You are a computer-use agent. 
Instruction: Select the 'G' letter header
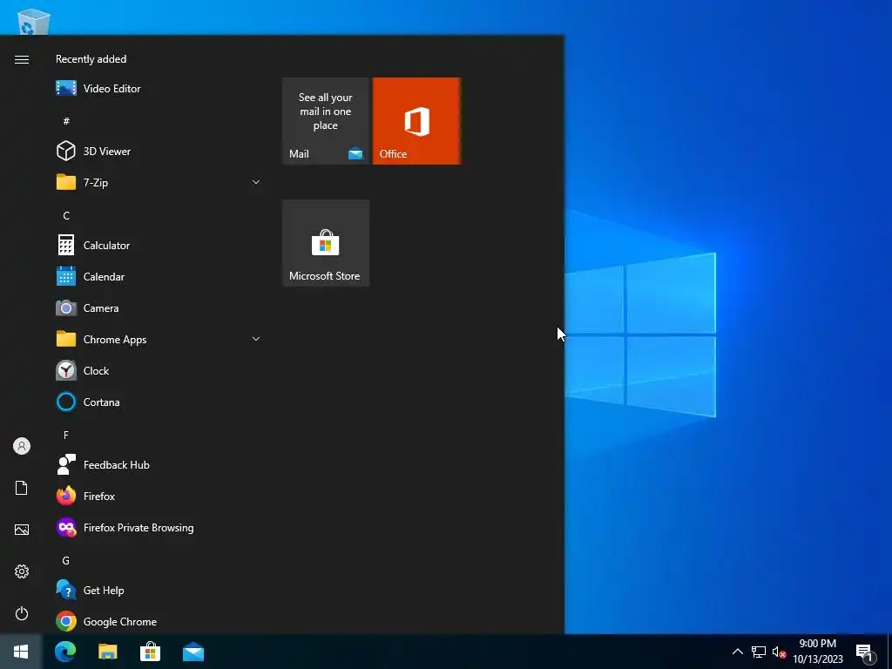66,561
